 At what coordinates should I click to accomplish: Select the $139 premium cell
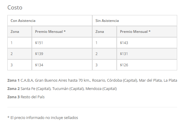pyautogui.click(x=39, y=54)
